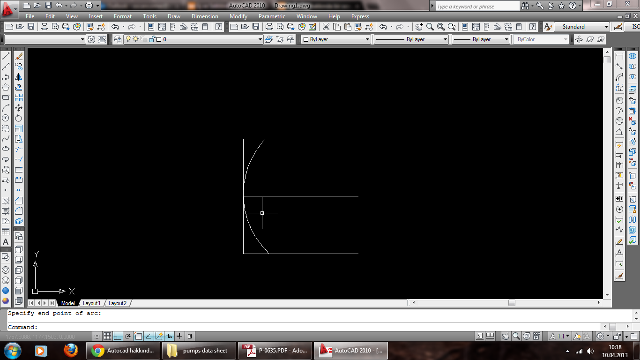Open Layer Properties Manager
The width and height of the screenshot is (640, 360).
point(118,39)
